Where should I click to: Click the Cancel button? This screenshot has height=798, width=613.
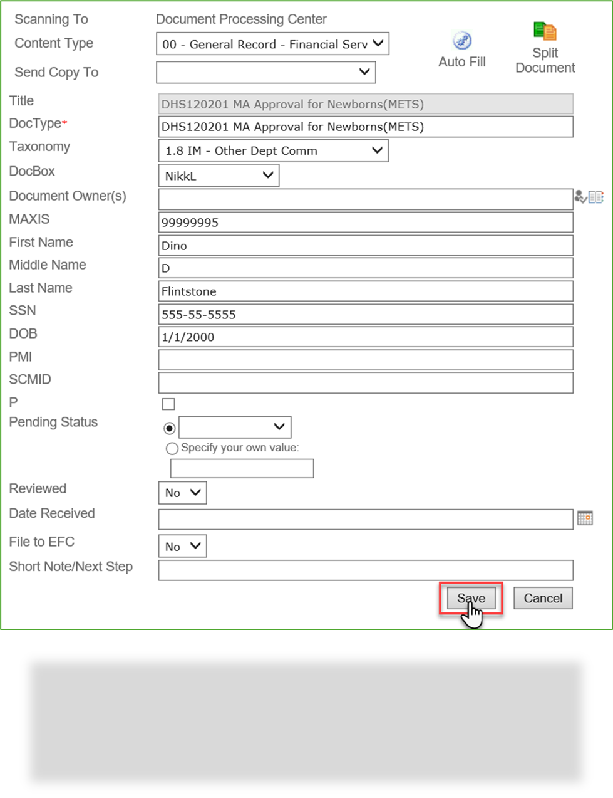click(x=542, y=598)
